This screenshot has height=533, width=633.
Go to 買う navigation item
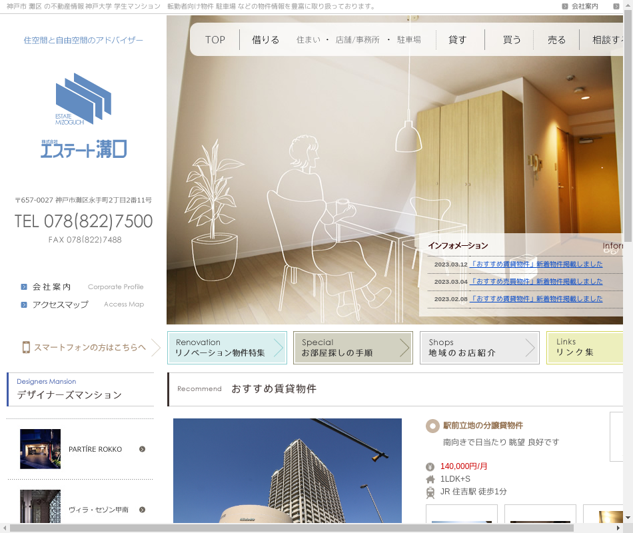(x=512, y=40)
